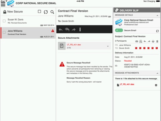
Task: Click the Wi-Fi indicator in status bar
Action: (x=6, y=1)
